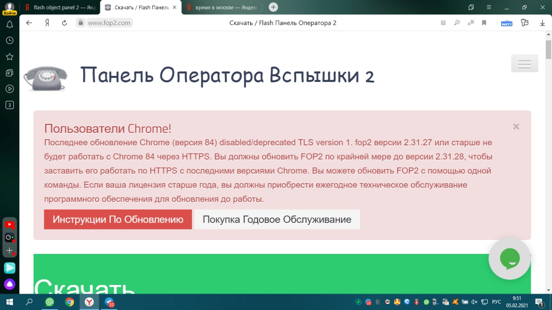
Task: Open the messenger paper-plane sidebar icon
Action: tap(9, 268)
